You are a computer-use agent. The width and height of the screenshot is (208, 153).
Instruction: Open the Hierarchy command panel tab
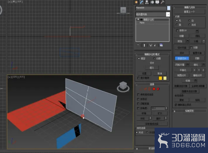pos(147,2)
